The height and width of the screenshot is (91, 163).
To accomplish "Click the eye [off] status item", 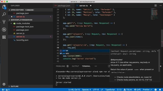I will [137, 90].
